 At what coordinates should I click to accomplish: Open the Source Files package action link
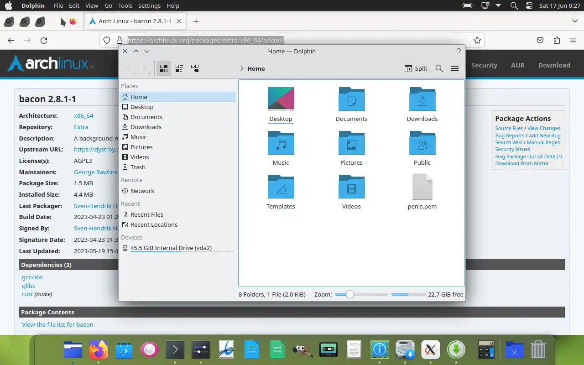509,128
